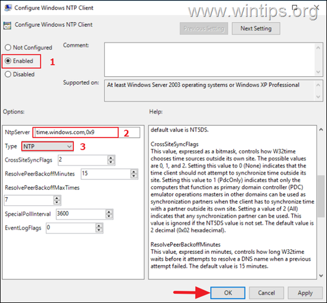The image size is (327, 303).
Task: Click the Cancel button
Action: tap(266, 293)
